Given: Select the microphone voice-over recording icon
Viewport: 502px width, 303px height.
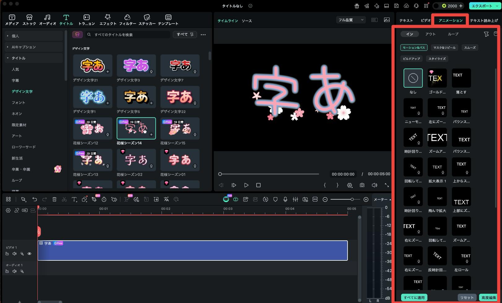Looking at the screenshot, I should pyautogui.click(x=285, y=199).
